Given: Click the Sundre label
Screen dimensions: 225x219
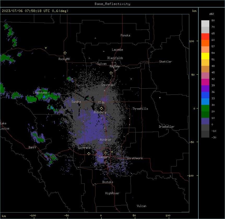Looking at the screenshot, I should click(x=76, y=102).
